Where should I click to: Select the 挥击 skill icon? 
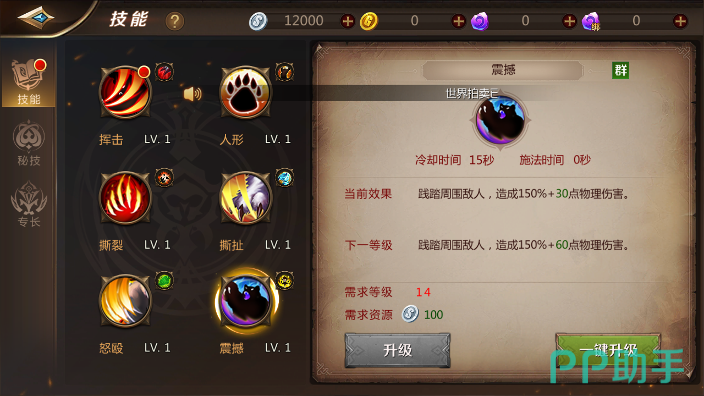point(125,92)
